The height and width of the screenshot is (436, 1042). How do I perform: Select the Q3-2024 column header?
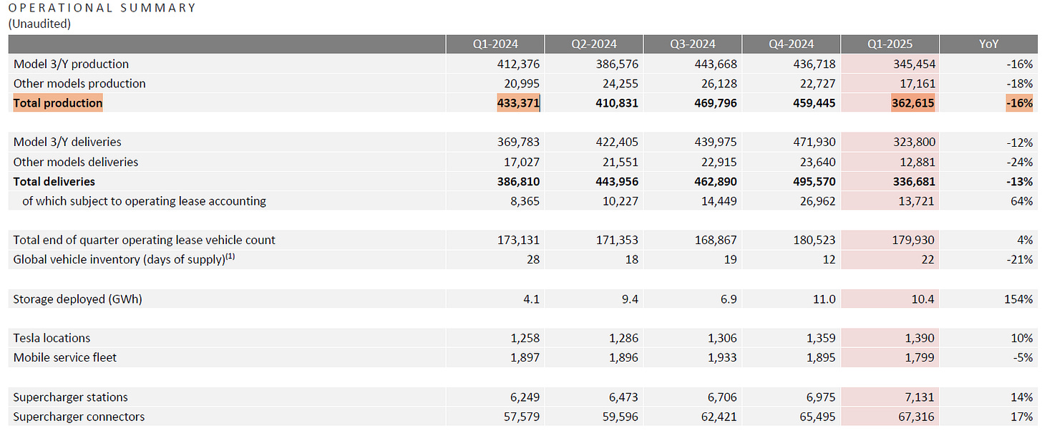pyautogui.click(x=692, y=44)
